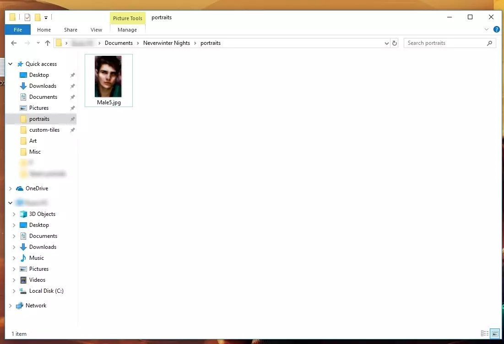
Task: Select Downloads under This PC
Action: tap(43, 247)
